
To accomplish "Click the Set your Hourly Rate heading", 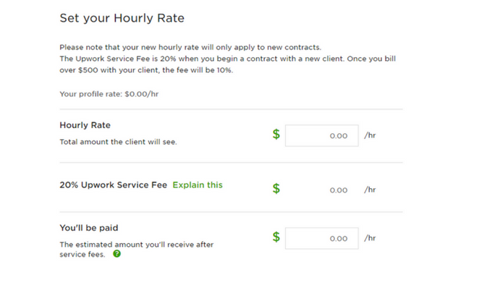I will 122,18.
